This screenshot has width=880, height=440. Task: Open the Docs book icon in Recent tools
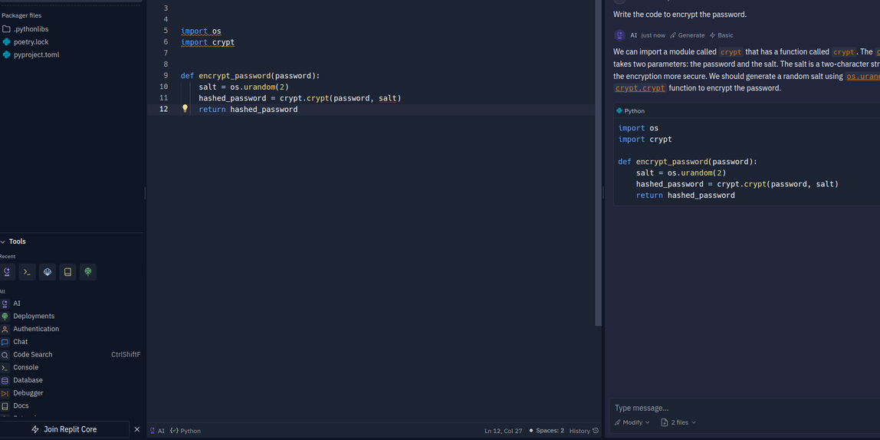[x=67, y=272]
